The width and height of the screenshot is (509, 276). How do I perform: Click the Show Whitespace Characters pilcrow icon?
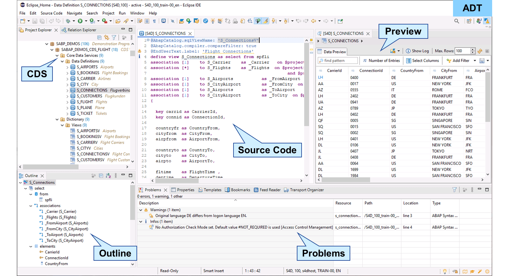click(155, 21)
